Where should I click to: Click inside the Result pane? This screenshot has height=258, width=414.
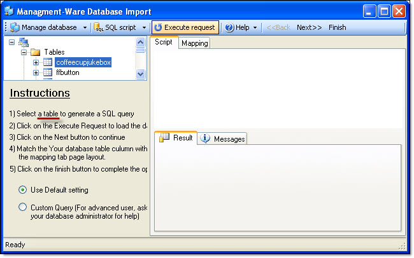click(278, 187)
